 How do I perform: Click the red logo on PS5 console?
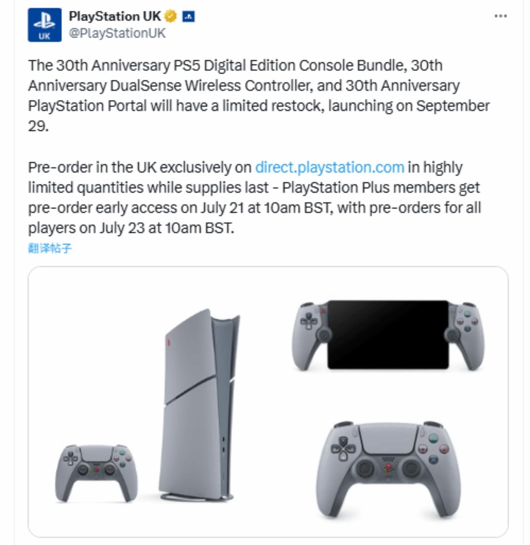click(x=169, y=342)
